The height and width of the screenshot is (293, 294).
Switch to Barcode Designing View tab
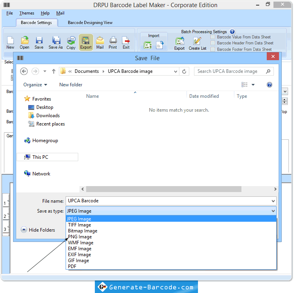pos(90,23)
